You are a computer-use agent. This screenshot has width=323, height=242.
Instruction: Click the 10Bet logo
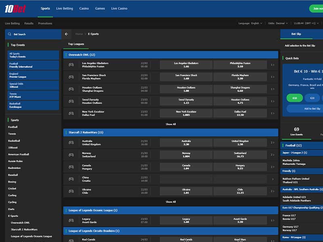15,8
